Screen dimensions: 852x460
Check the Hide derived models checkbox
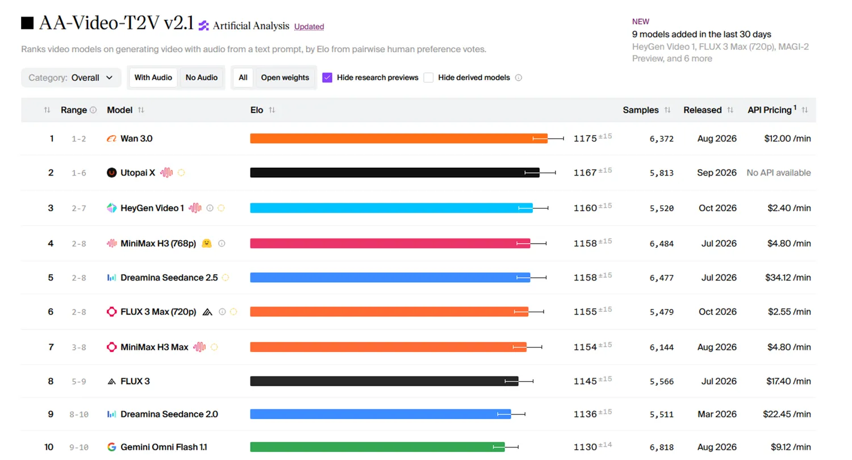[x=428, y=78]
